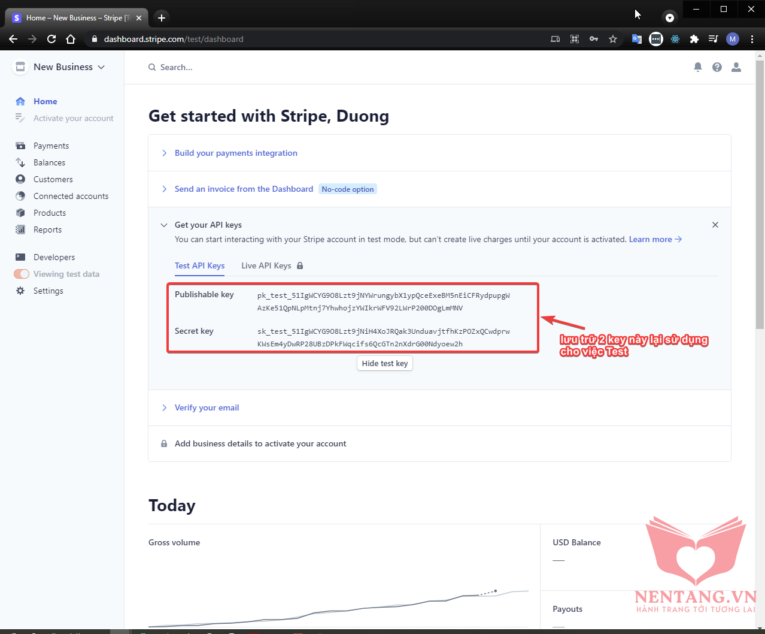Open the user profile icon
This screenshot has width=765, height=634.
click(736, 67)
